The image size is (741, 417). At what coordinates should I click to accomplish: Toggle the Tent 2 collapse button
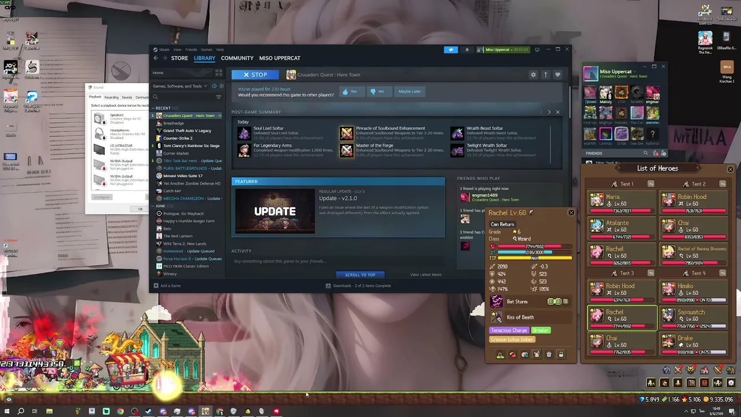722,184
